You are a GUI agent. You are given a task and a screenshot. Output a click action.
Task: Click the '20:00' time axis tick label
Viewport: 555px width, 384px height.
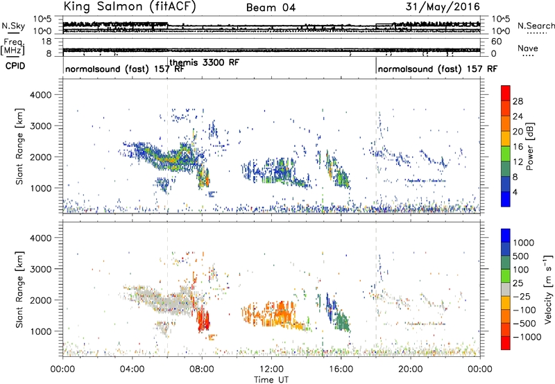[411, 369]
